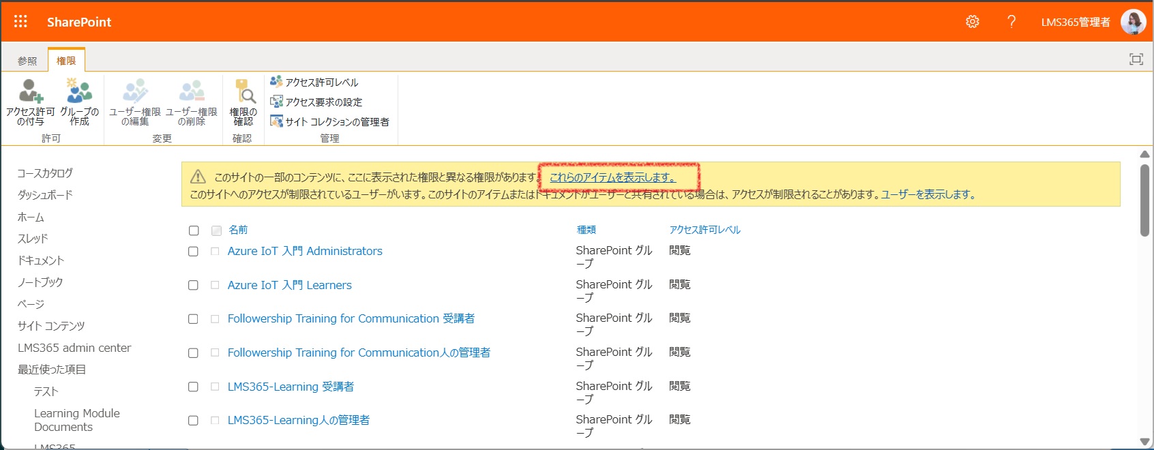Sort by アクセス許可レベル column header
This screenshot has width=1154, height=450.
tap(705, 230)
